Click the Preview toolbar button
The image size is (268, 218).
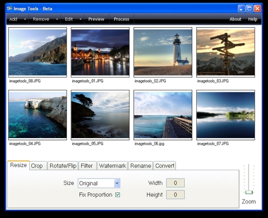pos(96,19)
